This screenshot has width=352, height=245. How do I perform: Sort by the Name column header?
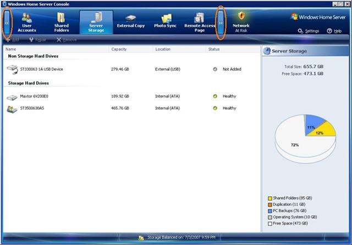click(56, 49)
